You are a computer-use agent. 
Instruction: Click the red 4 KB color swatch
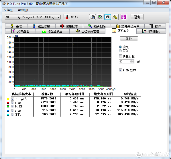pyautogui.click(x=8, y=103)
